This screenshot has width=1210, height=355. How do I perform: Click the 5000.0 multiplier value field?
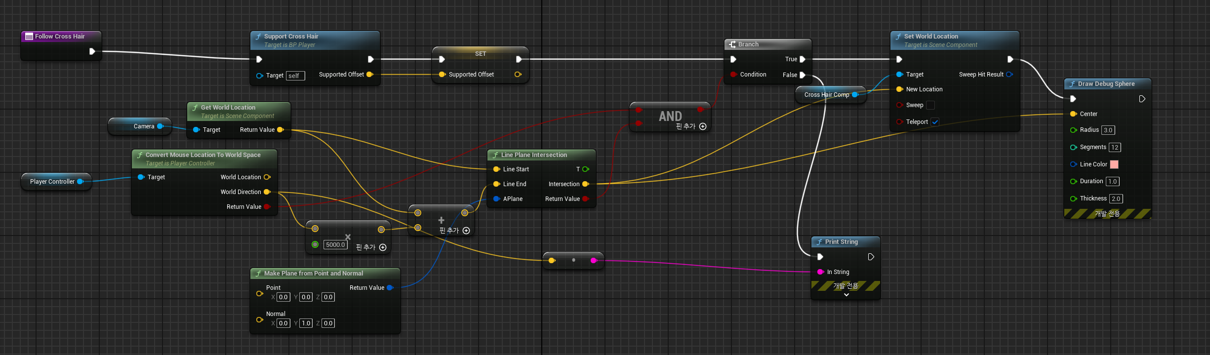click(x=335, y=245)
